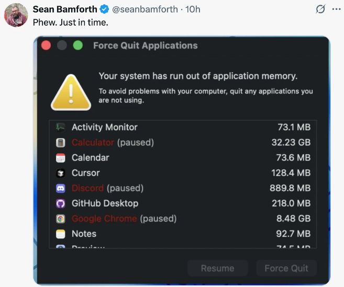The height and width of the screenshot is (287, 344).
Task: Select the Google Chrome 8.48 GB memory value
Action: click(293, 219)
